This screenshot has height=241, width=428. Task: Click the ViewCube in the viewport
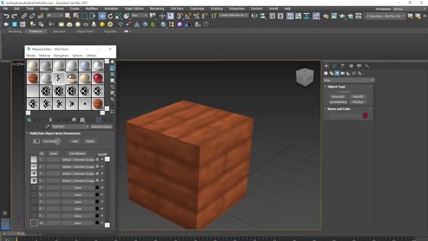click(305, 77)
